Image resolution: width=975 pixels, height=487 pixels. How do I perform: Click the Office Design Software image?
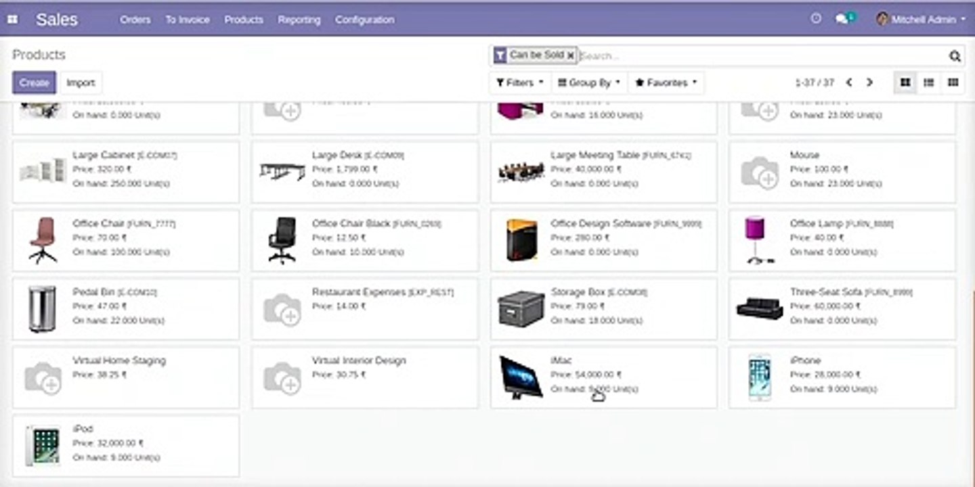pos(521,241)
